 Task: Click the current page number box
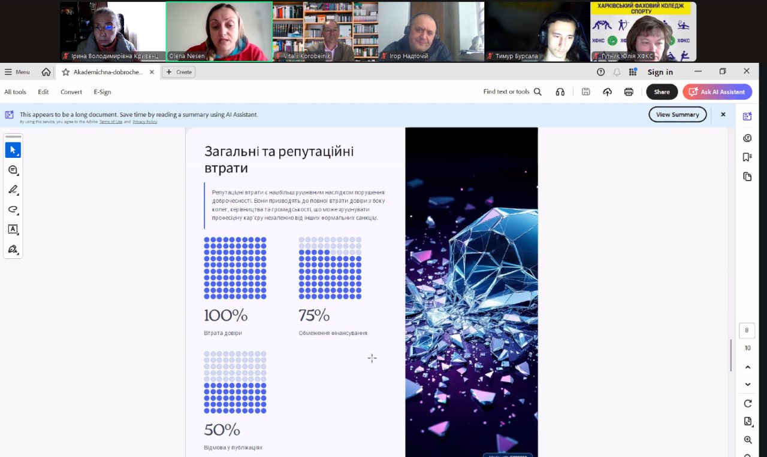coord(747,330)
